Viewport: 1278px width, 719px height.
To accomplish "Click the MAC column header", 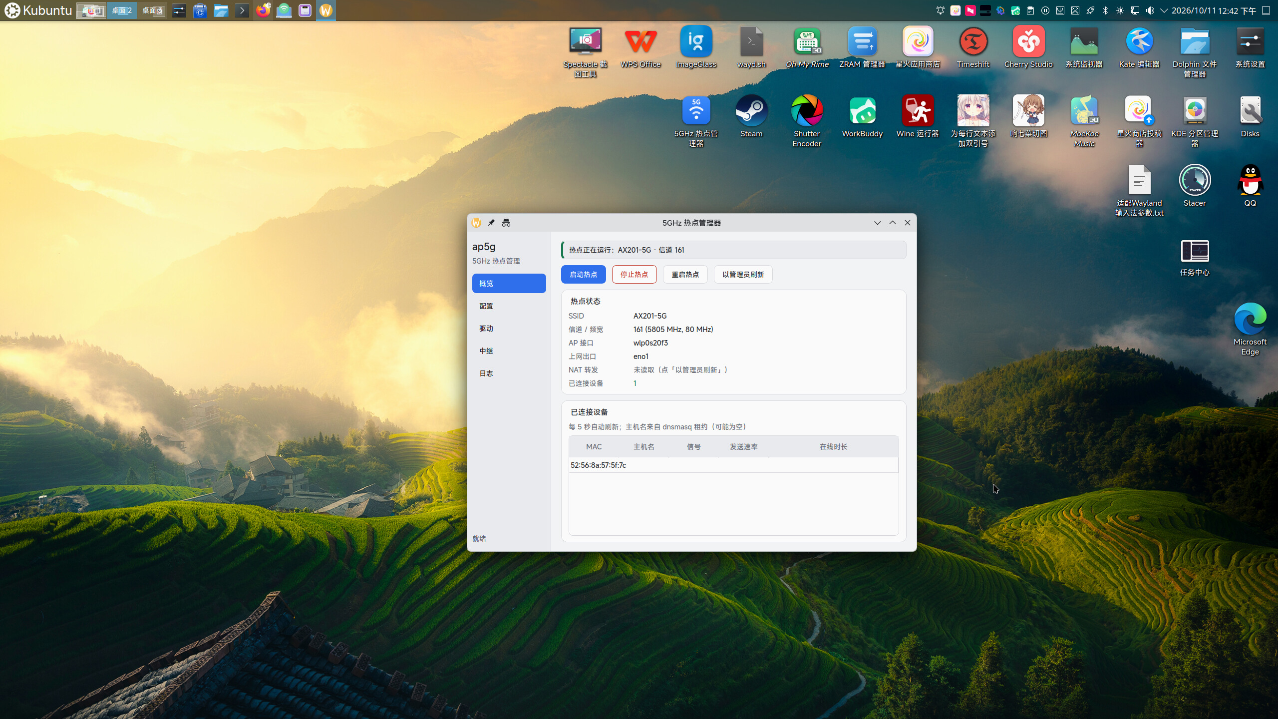I will click(x=594, y=446).
